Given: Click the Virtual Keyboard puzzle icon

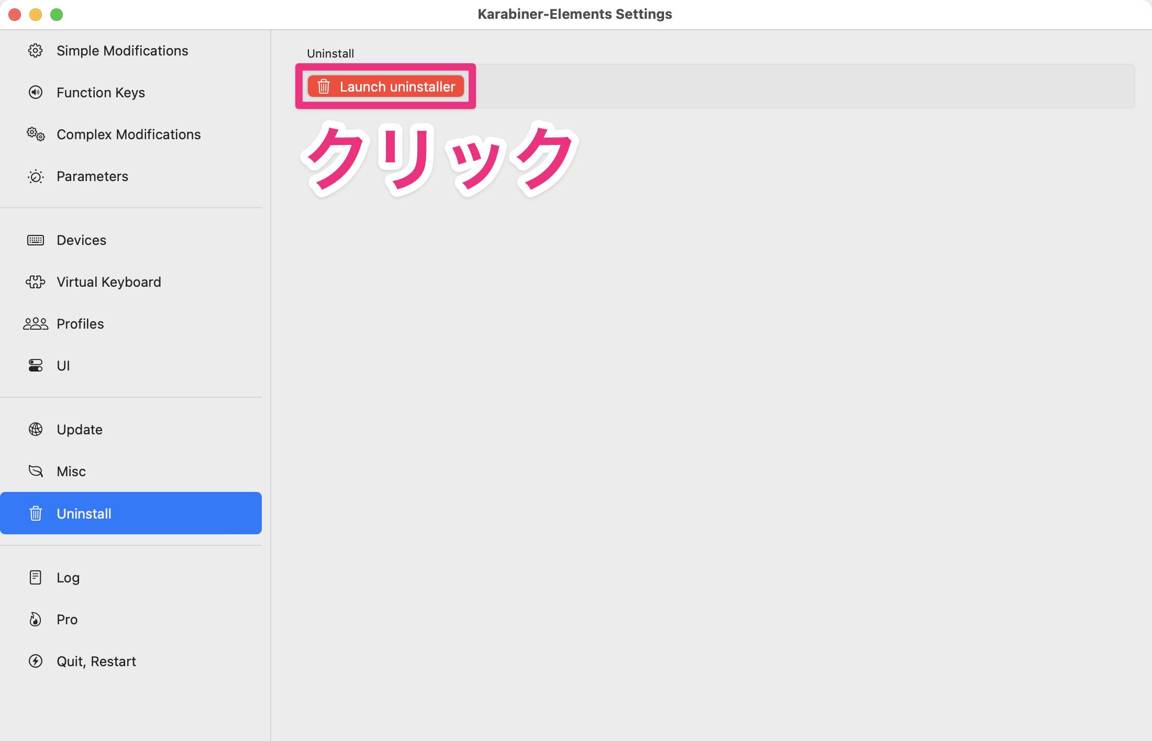Looking at the screenshot, I should [35, 282].
